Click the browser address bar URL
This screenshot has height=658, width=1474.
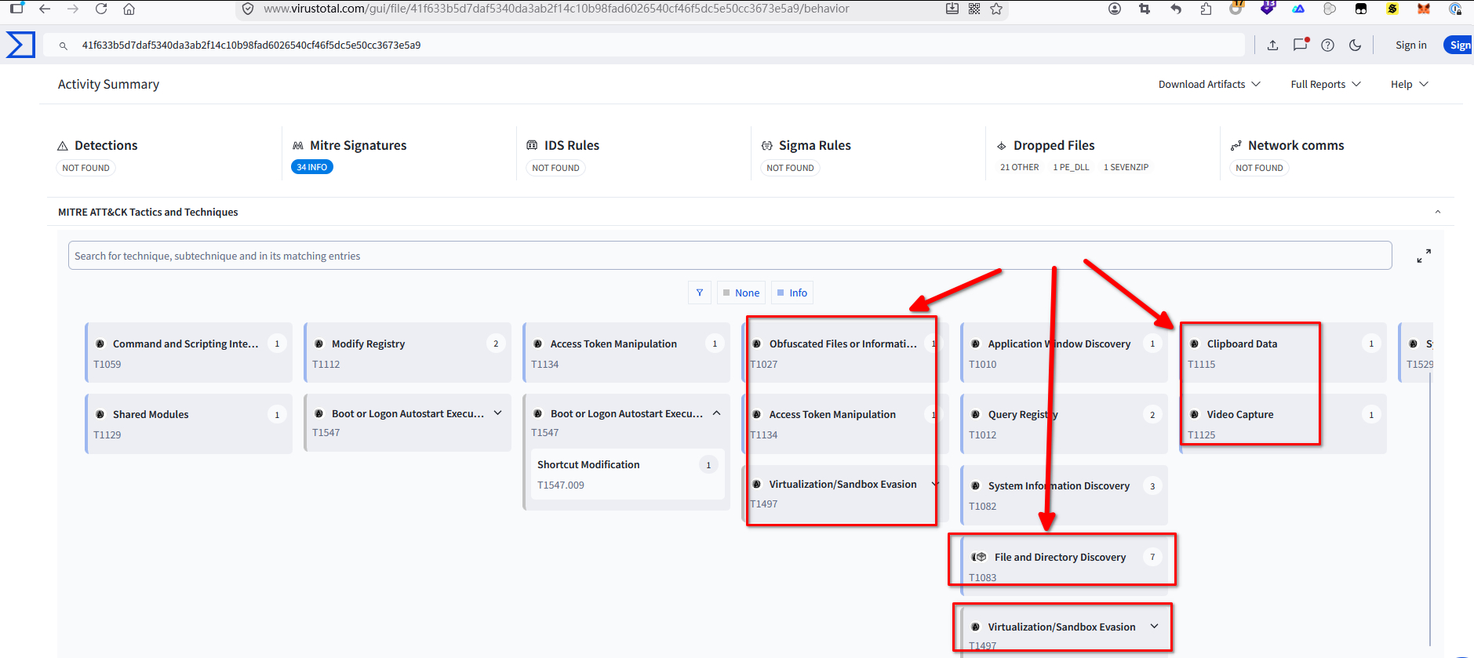(556, 9)
